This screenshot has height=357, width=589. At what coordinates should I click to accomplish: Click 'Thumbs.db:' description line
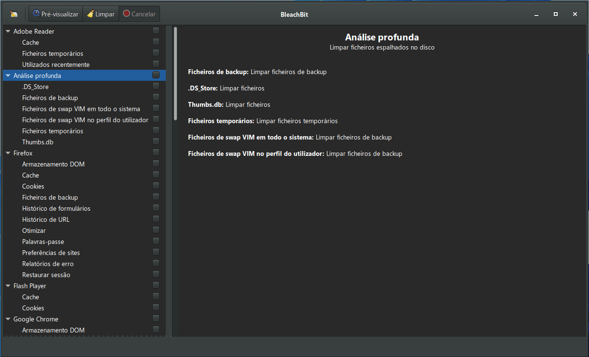pos(229,104)
